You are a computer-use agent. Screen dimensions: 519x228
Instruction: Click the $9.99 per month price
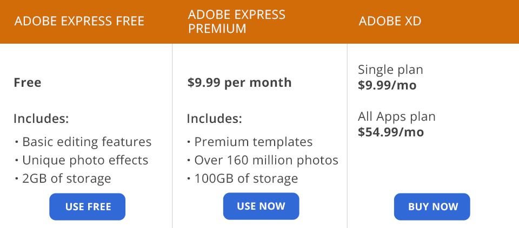[x=239, y=83]
